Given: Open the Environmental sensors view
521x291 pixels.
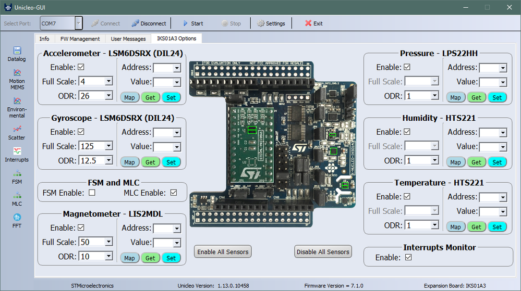Looking at the screenshot, I should 17,108.
